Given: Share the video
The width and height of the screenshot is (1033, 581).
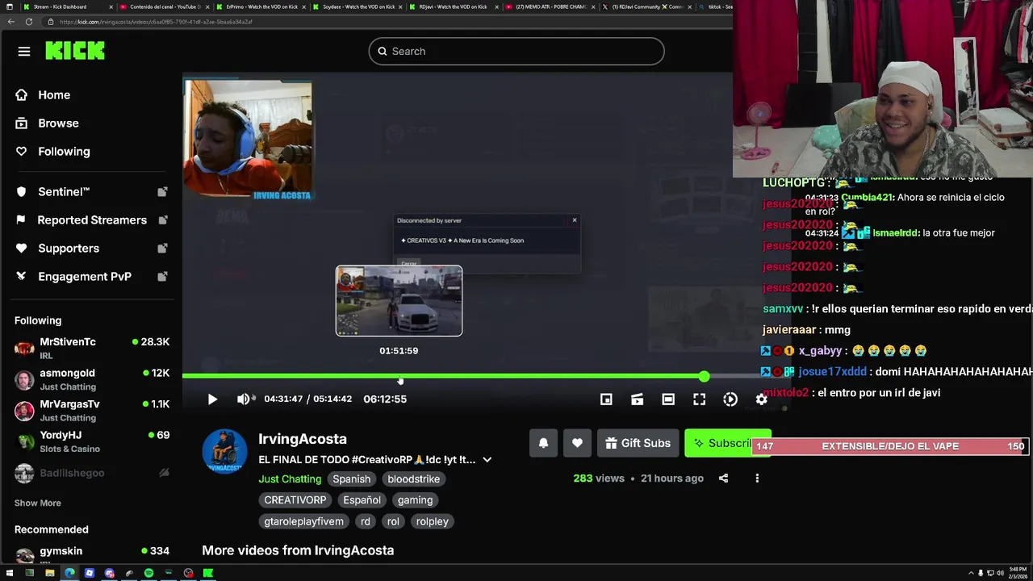Looking at the screenshot, I should [x=723, y=478].
